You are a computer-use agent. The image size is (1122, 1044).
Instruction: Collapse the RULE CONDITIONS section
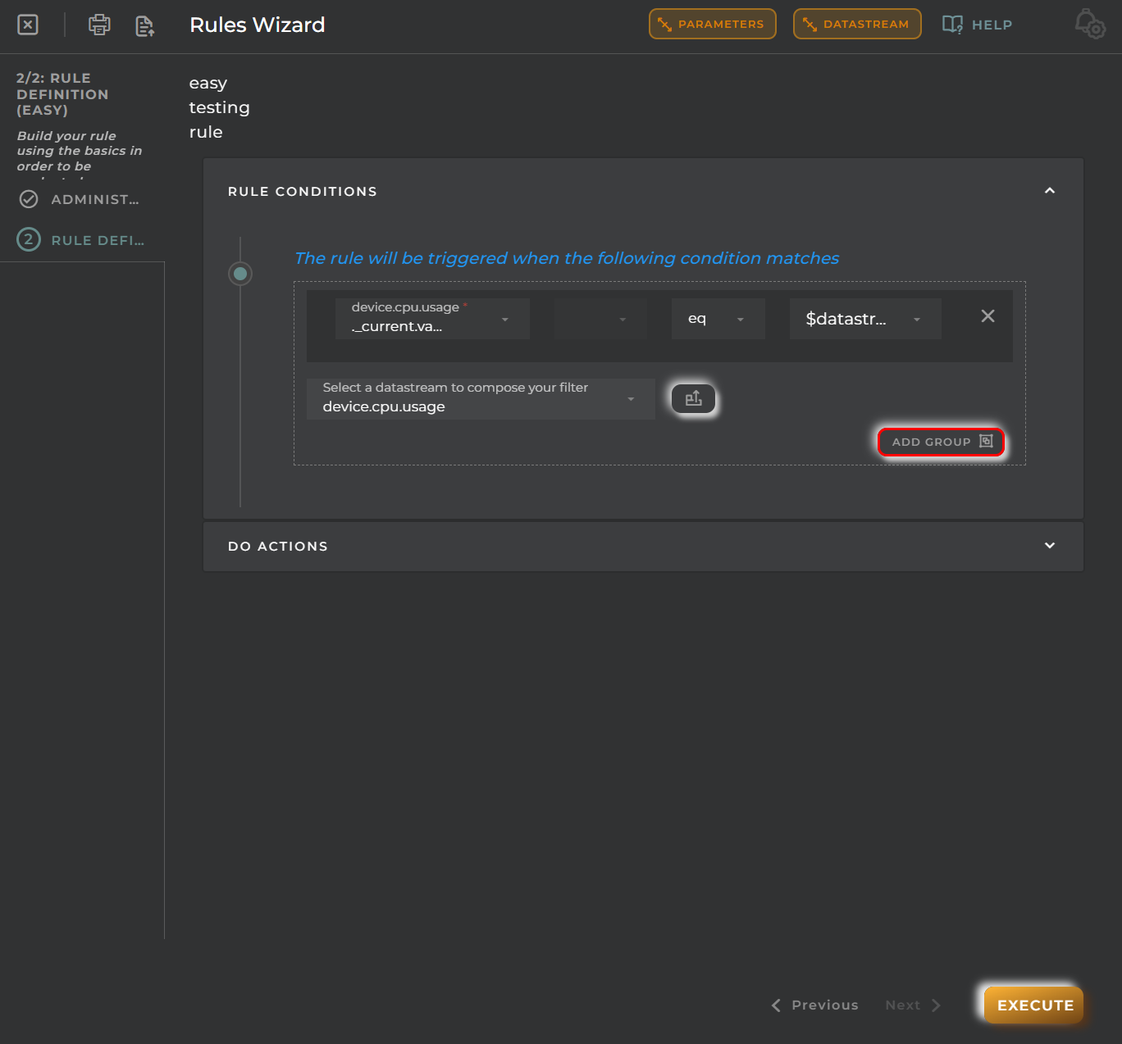(1049, 191)
